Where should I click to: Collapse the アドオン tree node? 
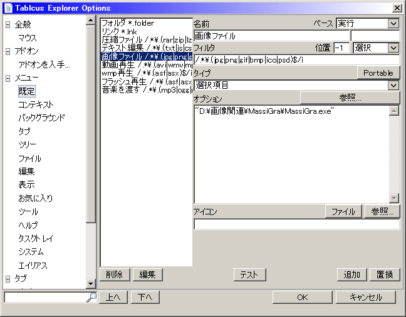coord(8,51)
